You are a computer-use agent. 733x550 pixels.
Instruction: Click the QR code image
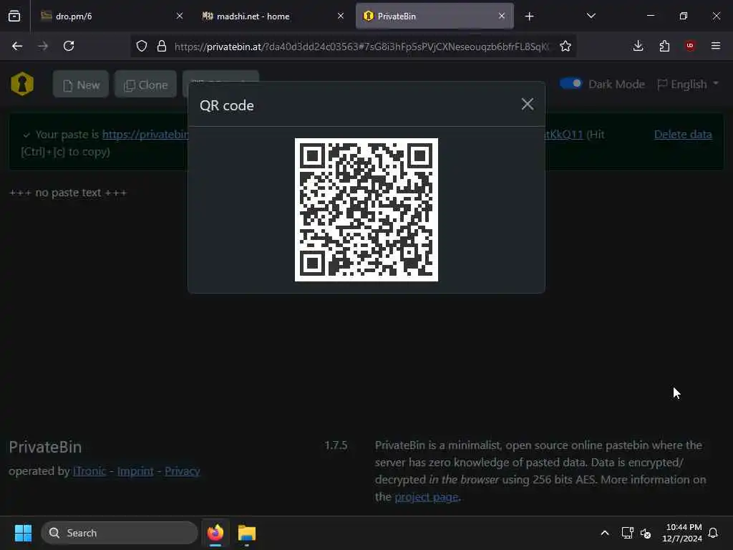click(x=366, y=210)
